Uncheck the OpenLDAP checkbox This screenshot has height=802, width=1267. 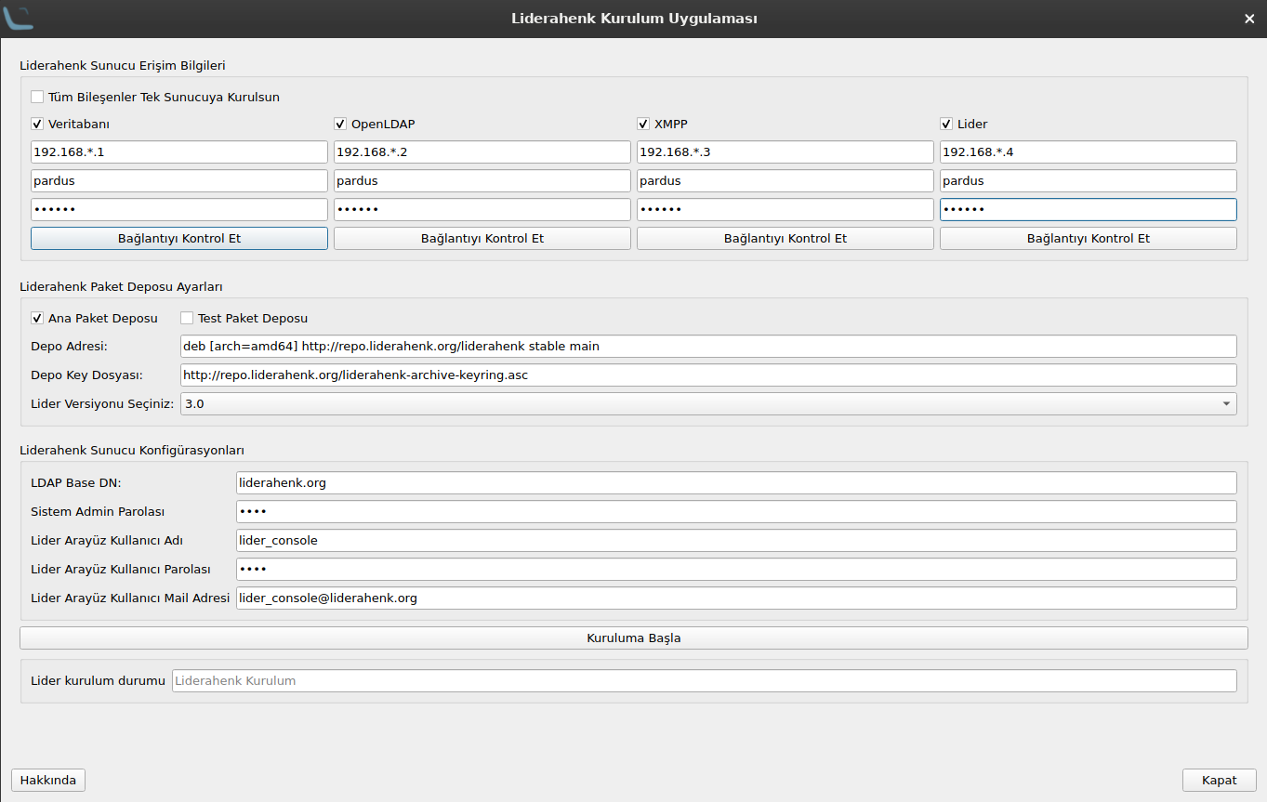[x=340, y=124]
